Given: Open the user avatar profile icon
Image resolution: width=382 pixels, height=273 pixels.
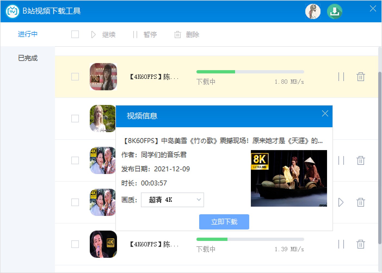Looking at the screenshot, I should (313, 11).
